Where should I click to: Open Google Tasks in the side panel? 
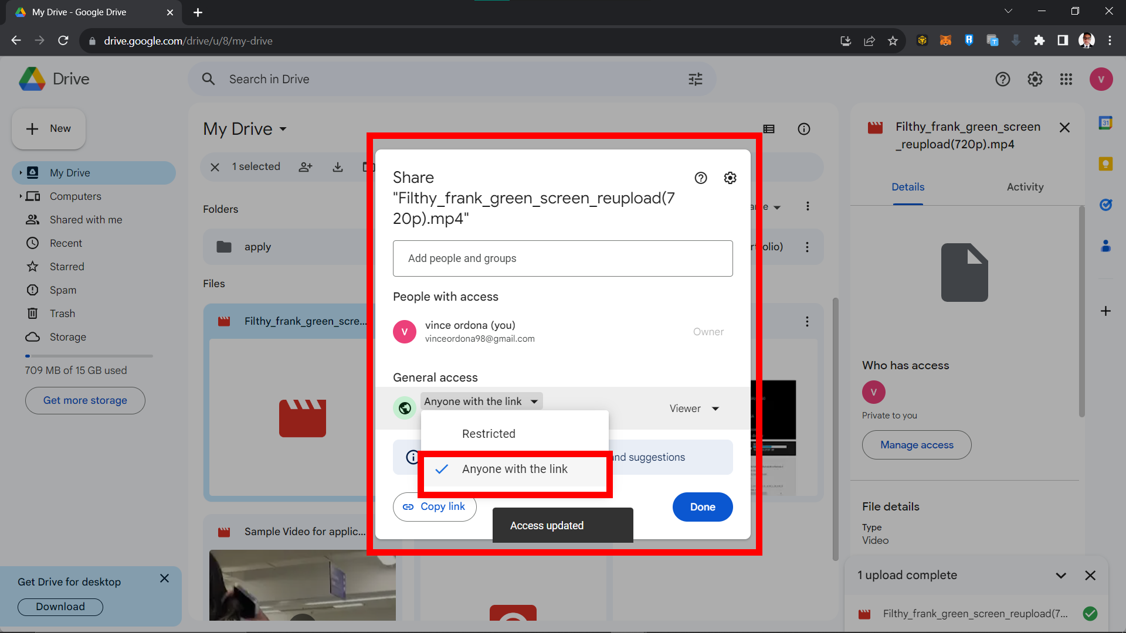(1106, 205)
